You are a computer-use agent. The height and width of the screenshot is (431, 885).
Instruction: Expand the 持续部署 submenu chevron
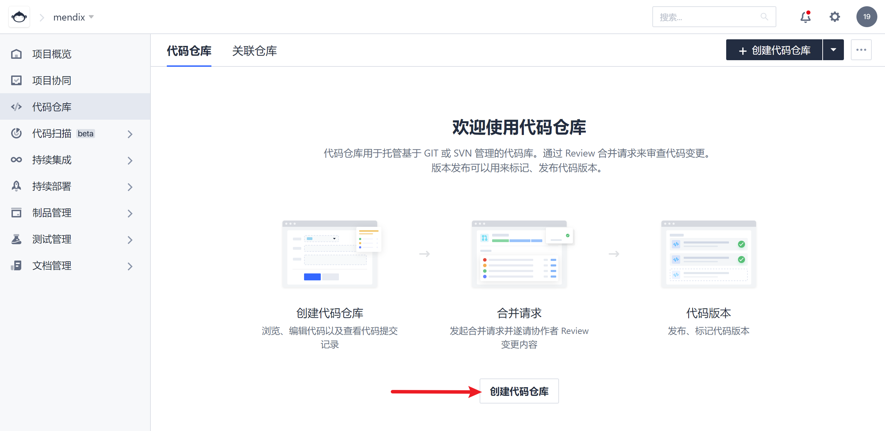tap(130, 187)
